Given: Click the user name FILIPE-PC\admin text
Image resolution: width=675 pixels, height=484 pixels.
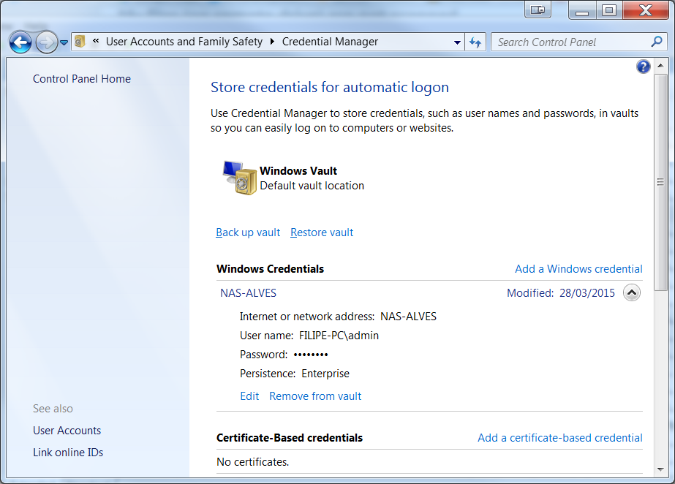Looking at the screenshot, I should [x=339, y=336].
